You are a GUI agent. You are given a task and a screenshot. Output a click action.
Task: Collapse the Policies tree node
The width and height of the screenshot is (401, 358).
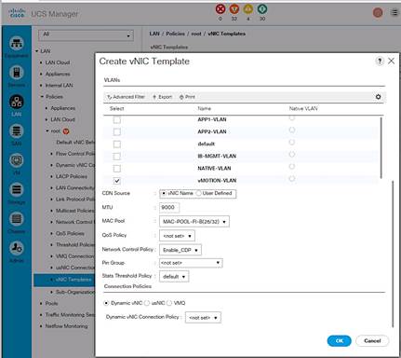pyautogui.click(x=42, y=97)
